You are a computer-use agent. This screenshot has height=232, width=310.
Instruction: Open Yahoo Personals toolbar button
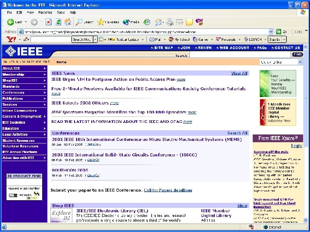coord(226,40)
